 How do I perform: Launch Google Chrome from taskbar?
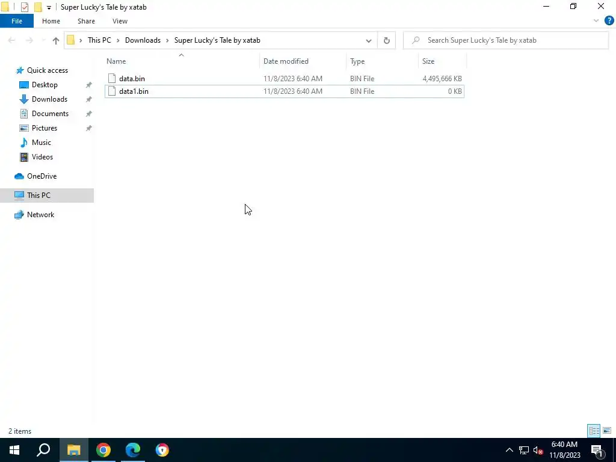click(103, 450)
